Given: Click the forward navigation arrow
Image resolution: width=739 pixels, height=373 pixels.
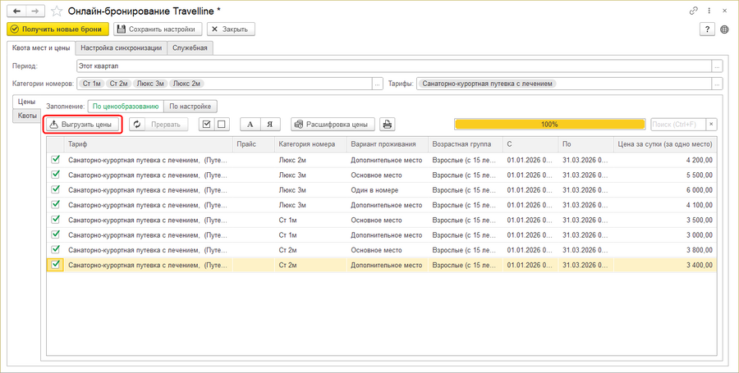Looking at the screenshot, I should click(x=34, y=11).
